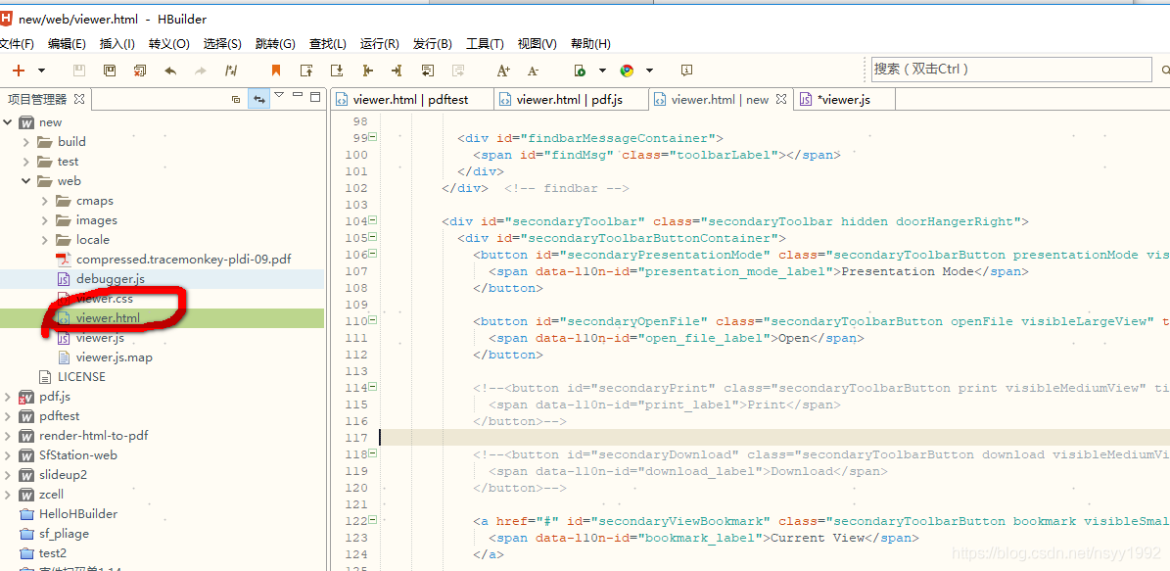Screen dimensions: 1170x571
Task: Click the red plus New button
Action: click(x=19, y=71)
